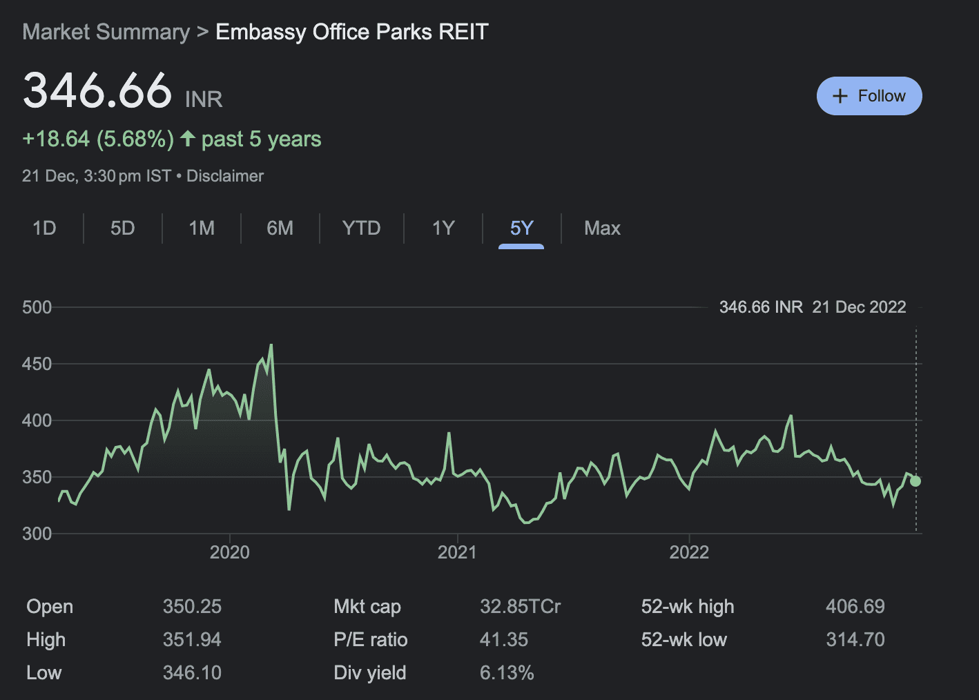Click the 400 y-axis label
The image size is (979, 700).
[37, 420]
